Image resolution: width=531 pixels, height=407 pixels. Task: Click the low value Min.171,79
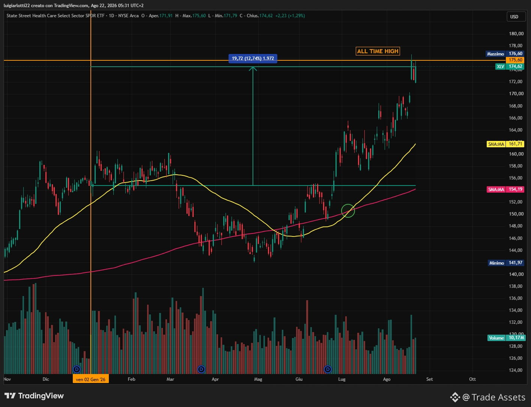(x=226, y=16)
